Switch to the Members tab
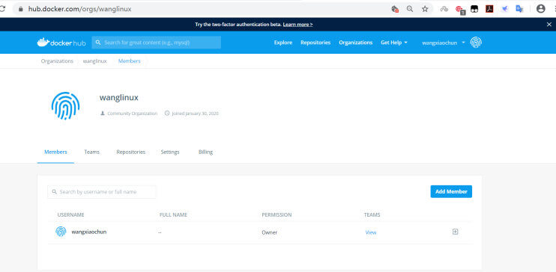Image resolution: width=556 pixels, height=272 pixels. (x=55, y=152)
